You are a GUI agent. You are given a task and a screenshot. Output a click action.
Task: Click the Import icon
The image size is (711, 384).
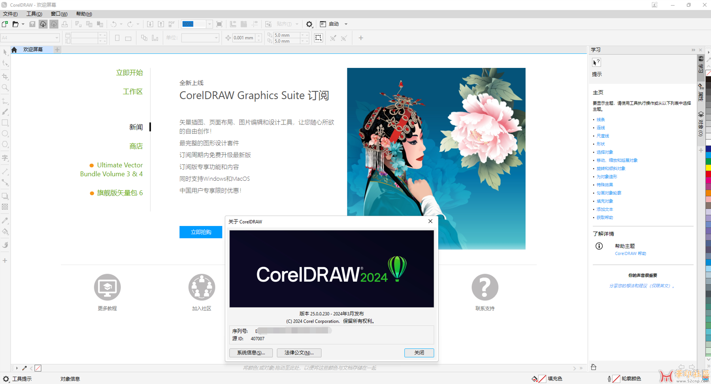click(x=150, y=24)
